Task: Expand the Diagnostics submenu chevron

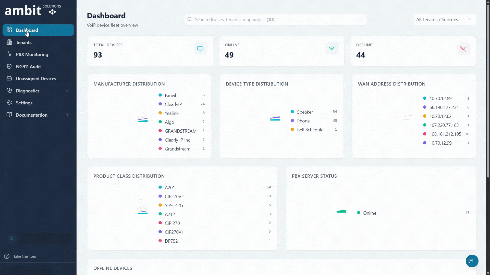Action: tap(67, 91)
